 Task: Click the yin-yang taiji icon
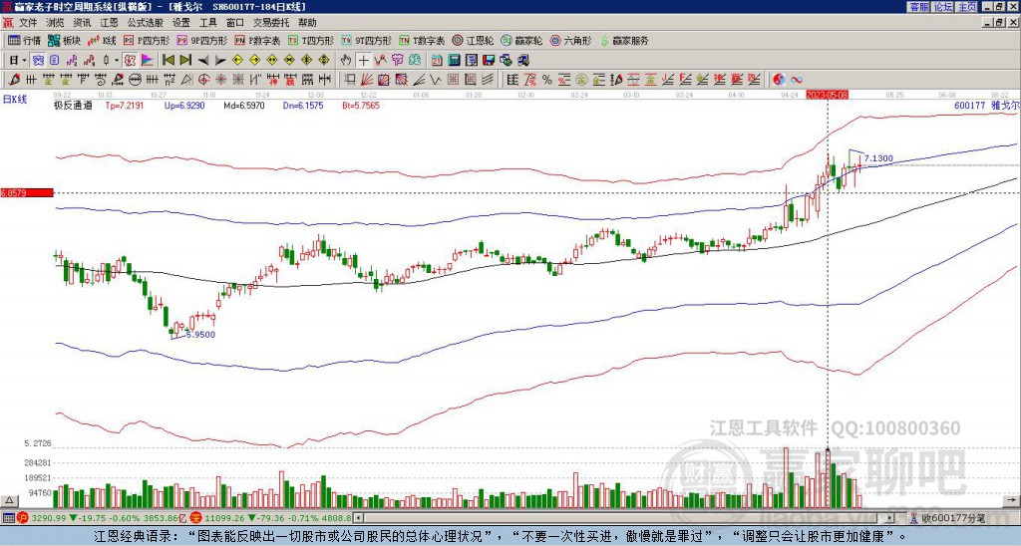pos(779,80)
